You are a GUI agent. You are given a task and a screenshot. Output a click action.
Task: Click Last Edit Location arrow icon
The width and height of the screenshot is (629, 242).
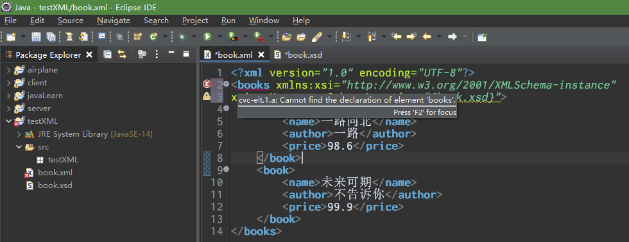tap(397, 37)
